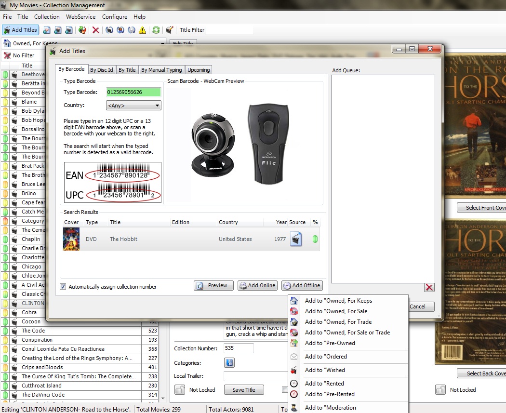Image resolution: width=506 pixels, height=413 pixels.
Task: Click the yellow warning triangle toolbar icon
Action: coord(143,30)
